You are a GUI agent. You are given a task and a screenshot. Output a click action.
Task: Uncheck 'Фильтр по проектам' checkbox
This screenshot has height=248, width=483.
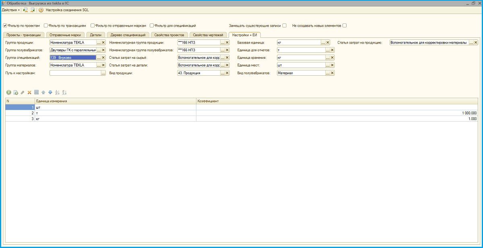click(5, 25)
